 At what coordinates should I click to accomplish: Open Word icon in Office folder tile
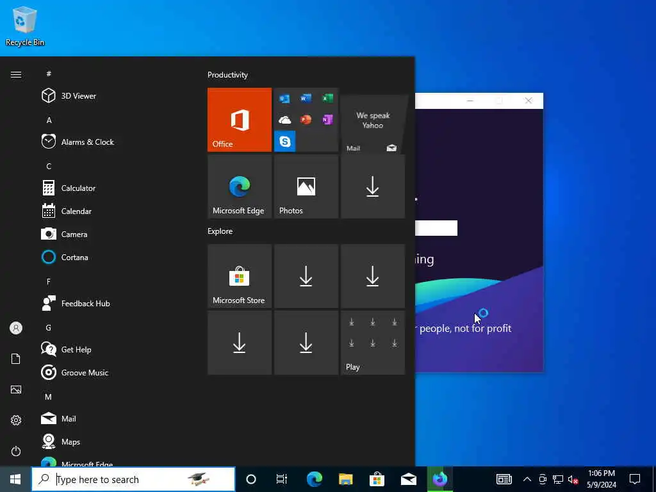point(306,98)
